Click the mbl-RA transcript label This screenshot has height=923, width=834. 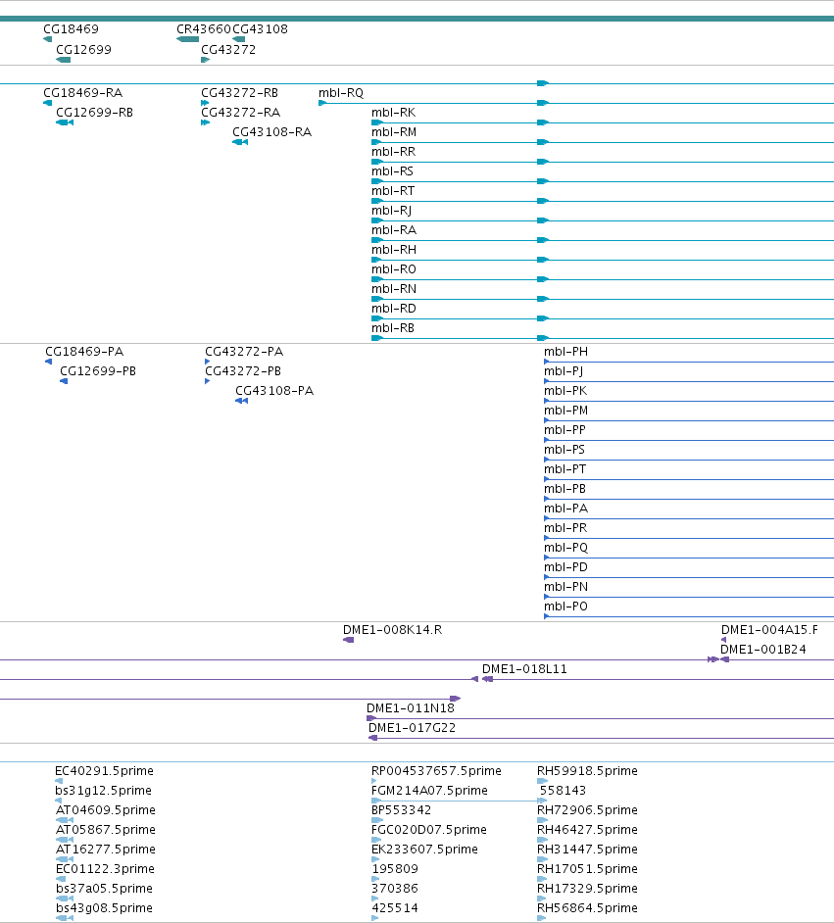(x=394, y=229)
